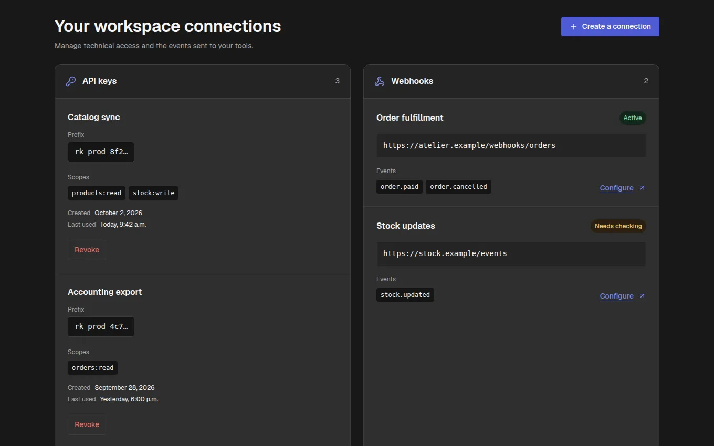Click the rk_prod_4c7 key prefix field

tap(101, 326)
